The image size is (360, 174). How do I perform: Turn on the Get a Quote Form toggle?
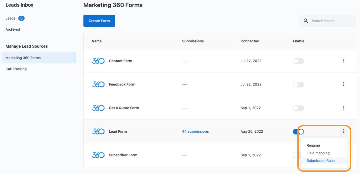(298, 108)
